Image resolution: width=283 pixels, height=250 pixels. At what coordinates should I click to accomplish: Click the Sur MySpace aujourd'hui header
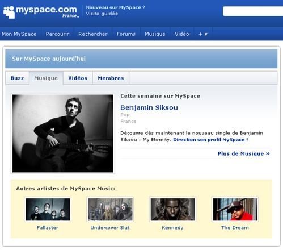49,59
